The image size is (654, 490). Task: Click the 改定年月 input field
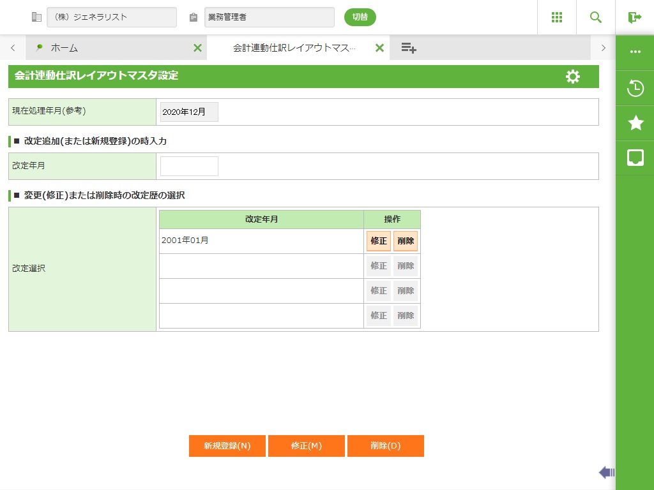click(x=189, y=166)
